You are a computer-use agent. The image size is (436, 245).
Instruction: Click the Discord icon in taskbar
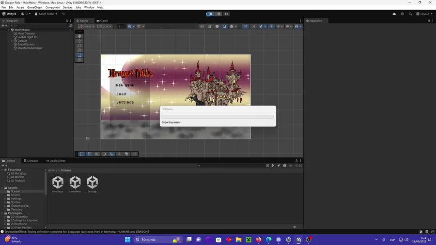point(279,240)
